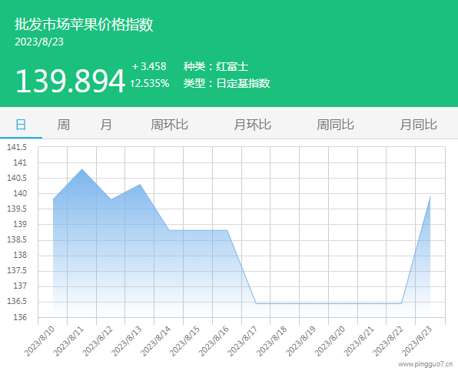Viewport: 458px width, 371px height.
Task: Click the 2023/8/13 chart data point
Action: pyautogui.click(x=140, y=184)
